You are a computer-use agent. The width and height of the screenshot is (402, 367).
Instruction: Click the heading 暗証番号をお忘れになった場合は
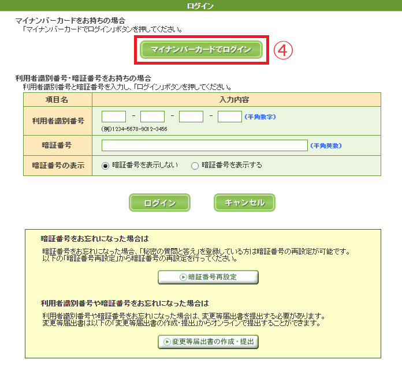pyautogui.click(x=95, y=239)
